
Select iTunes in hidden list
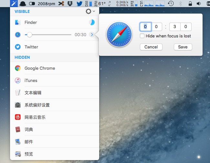point(55,81)
